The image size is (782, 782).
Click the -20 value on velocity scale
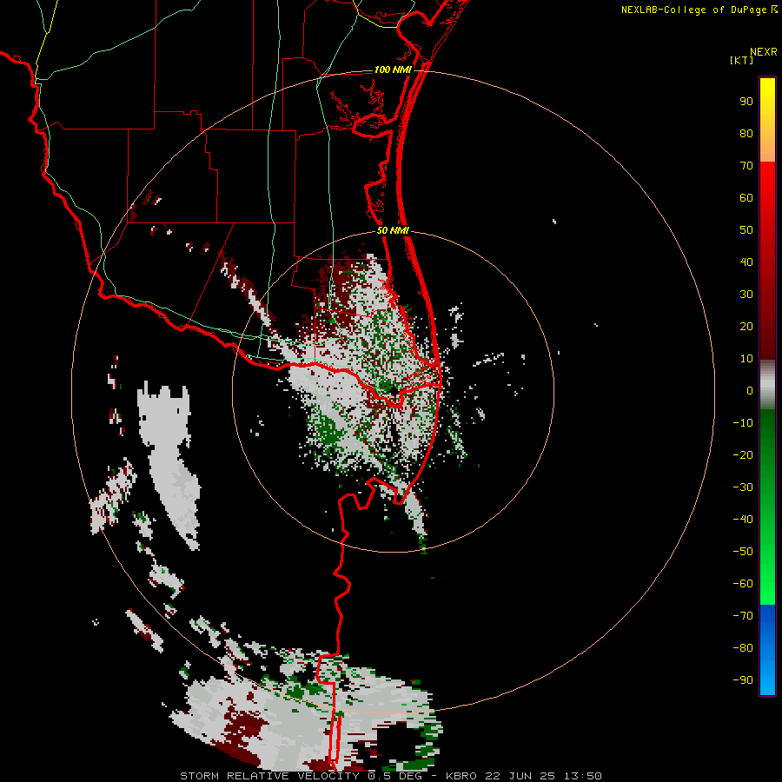click(x=743, y=455)
